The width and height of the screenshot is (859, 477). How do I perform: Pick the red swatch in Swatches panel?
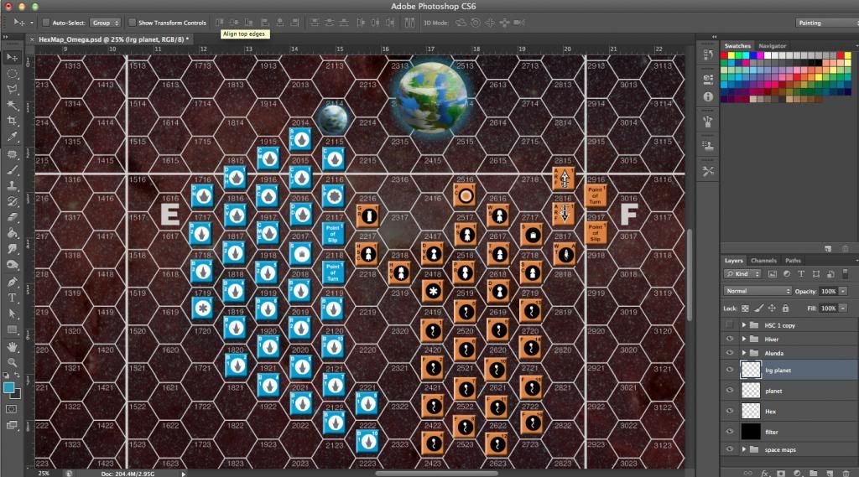(724, 55)
